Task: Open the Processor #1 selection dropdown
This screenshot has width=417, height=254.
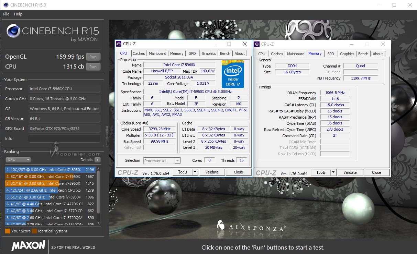Action: coord(162,160)
